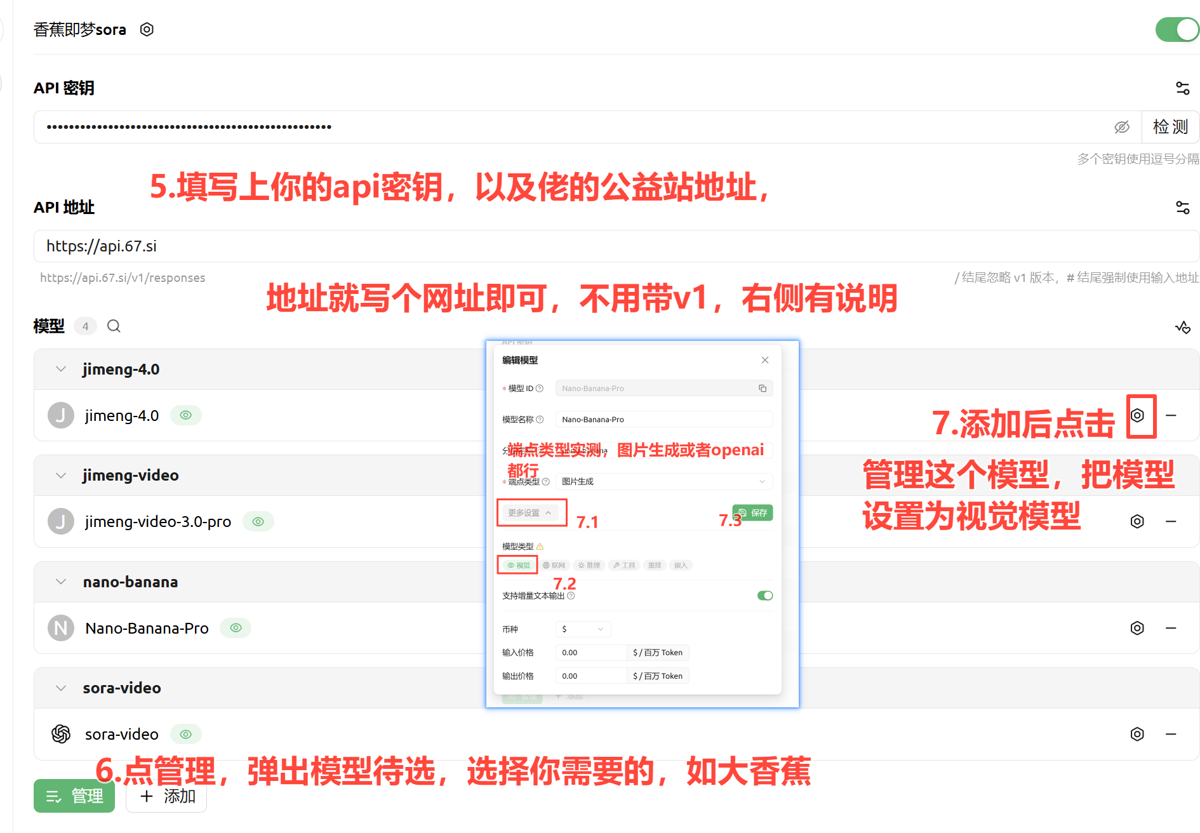Click the 添加 button
Image resolution: width=1200 pixels, height=833 pixels.
point(166,796)
